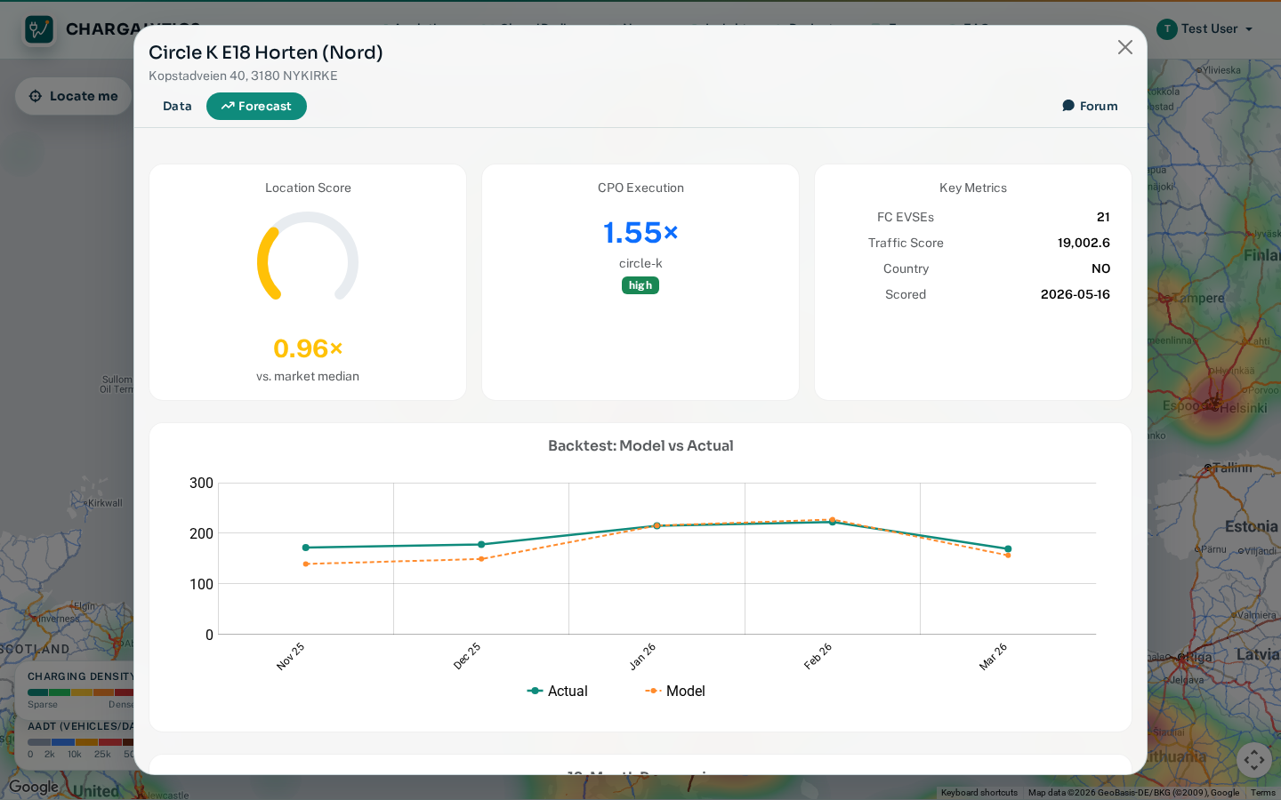Click the 0.96× location score value
The height and width of the screenshot is (800, 1281).
[x=308, y=348]
